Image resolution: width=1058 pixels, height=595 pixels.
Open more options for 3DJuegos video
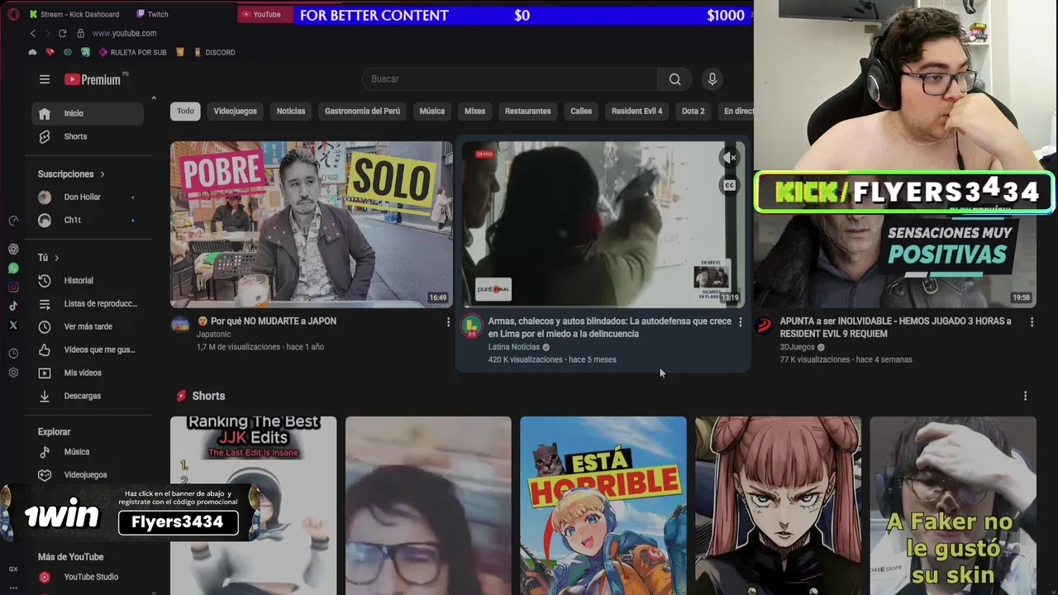click(1032, 321)
